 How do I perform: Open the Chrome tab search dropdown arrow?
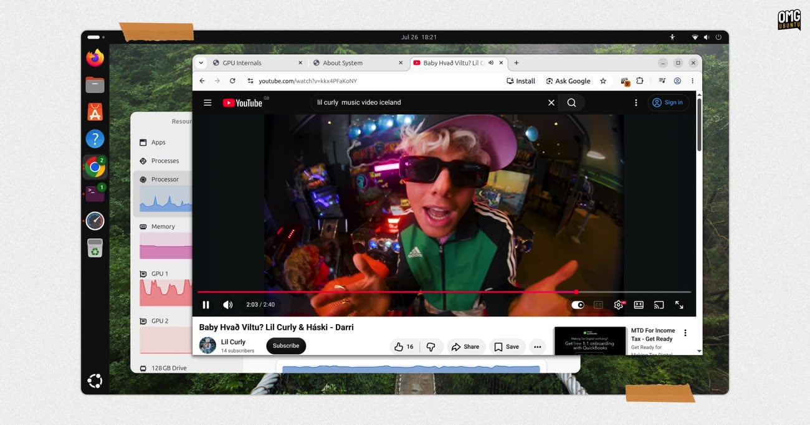201,63
